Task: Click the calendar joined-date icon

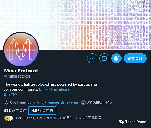Action: click(x=83, y=103)
